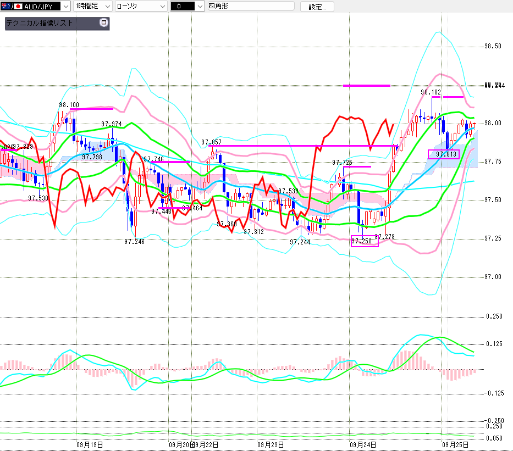
Task: Click the Japanese flag icon beside AUD/JPY
Action: (x=18, y=7)
